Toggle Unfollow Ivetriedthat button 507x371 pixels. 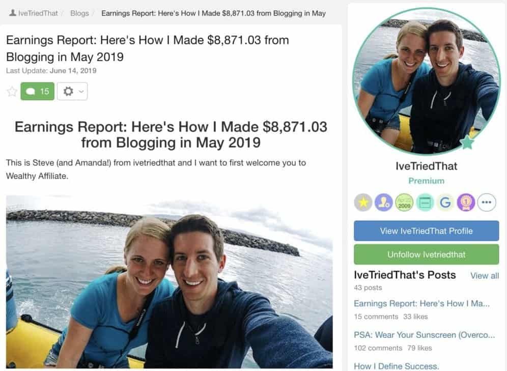[426, 254]
